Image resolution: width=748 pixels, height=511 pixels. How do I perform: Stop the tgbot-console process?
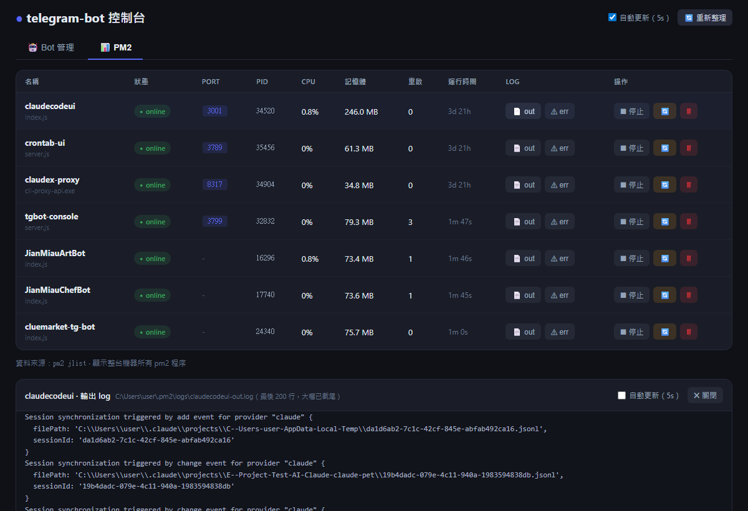(x=631, y=222)
